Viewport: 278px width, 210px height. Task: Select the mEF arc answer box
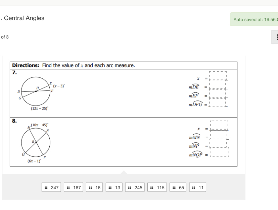(218, 93)
